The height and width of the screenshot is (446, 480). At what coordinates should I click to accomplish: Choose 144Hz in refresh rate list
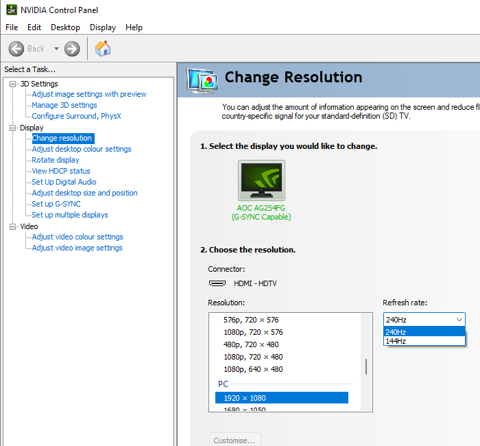pos(424,341)
